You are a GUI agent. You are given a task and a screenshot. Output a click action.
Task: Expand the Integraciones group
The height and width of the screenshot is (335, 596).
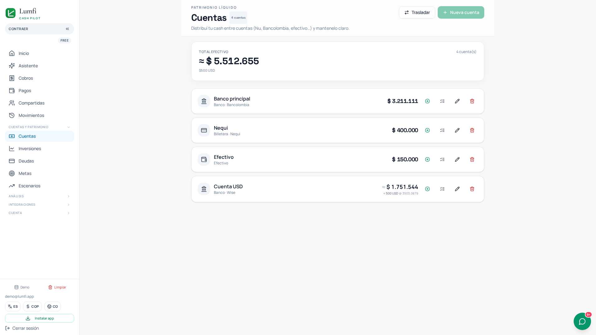tap(39, 205)
